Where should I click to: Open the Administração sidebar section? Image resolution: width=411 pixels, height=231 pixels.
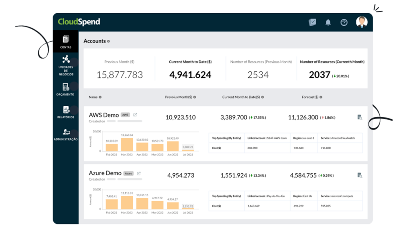click(x=65, y=135)
